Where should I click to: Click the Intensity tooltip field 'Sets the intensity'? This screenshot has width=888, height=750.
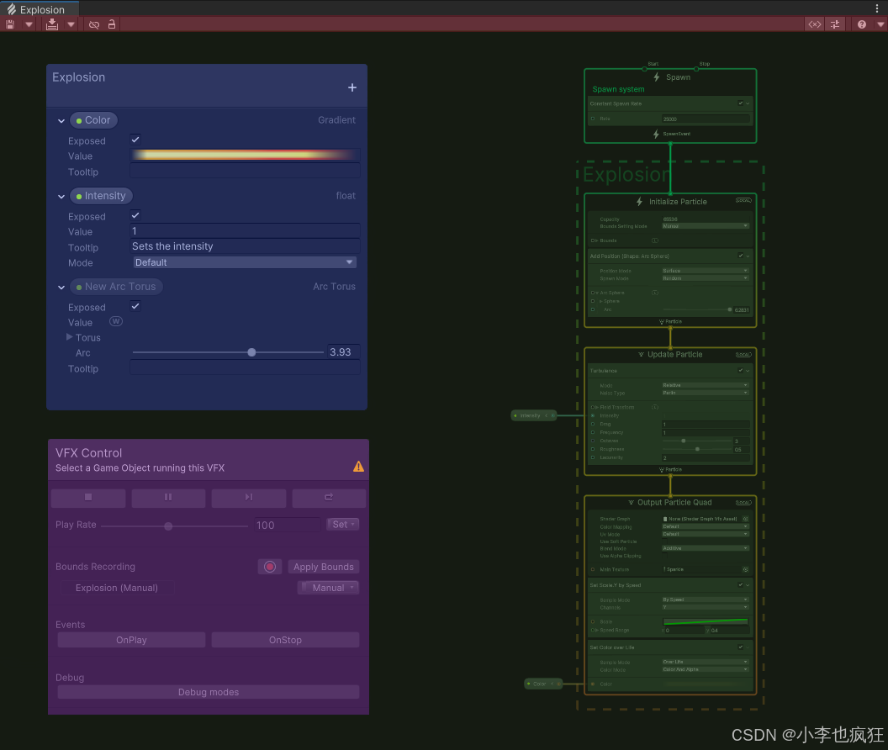pyautogui.click(x=245, y=246)
